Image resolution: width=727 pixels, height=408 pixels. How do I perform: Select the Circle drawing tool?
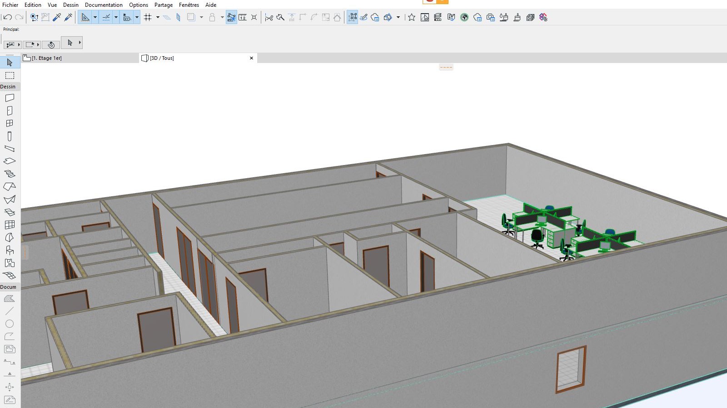(x=10, y=324)
